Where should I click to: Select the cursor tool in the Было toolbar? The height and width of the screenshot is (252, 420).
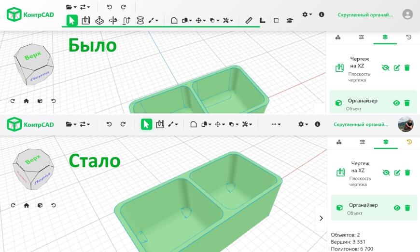[72, 20]
